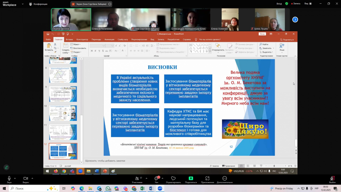Open the Отреагировать reactions menu
Screen dimensions: 341x192
tap(173, 179)
